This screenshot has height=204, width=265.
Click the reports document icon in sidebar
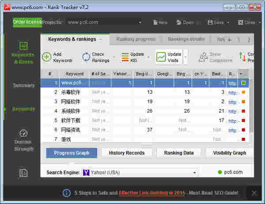23,173
